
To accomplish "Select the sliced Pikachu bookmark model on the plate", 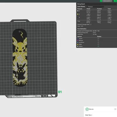I will pyautogui.click(x=20, y=58).
